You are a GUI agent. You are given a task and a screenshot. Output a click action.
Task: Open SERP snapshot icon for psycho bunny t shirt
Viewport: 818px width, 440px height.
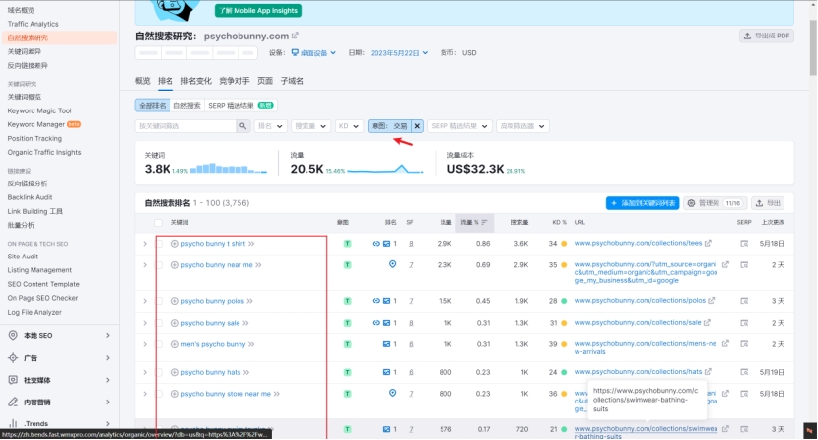(x=744, y=243)
